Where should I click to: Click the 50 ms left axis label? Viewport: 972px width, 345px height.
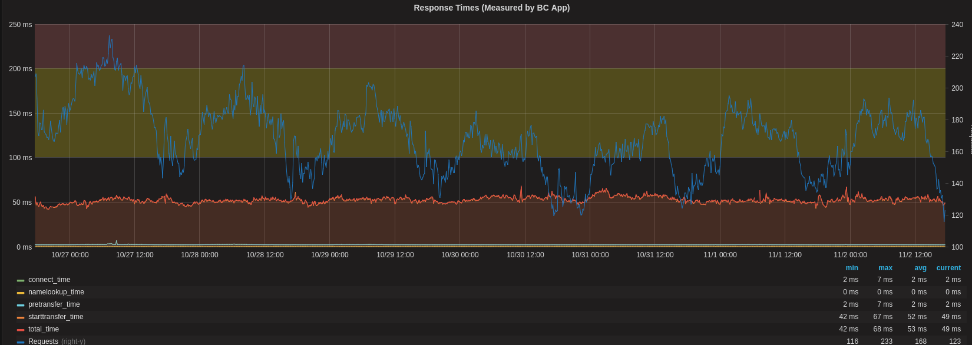pos(22,203)
